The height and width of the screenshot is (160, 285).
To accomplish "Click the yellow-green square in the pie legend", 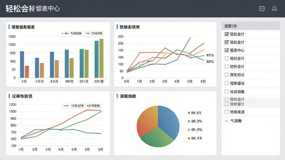I will (189, 130).
